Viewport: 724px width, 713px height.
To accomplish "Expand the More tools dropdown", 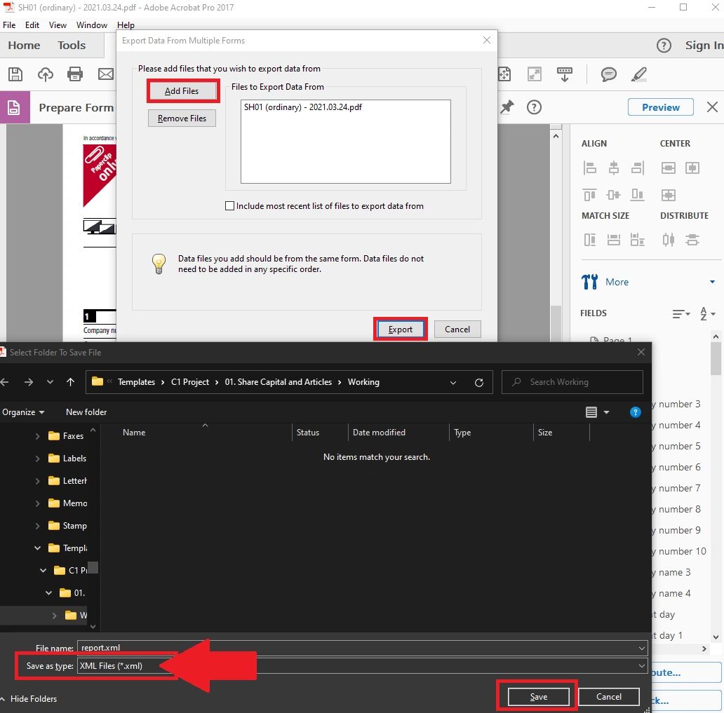I will click(x=712, y=282).
